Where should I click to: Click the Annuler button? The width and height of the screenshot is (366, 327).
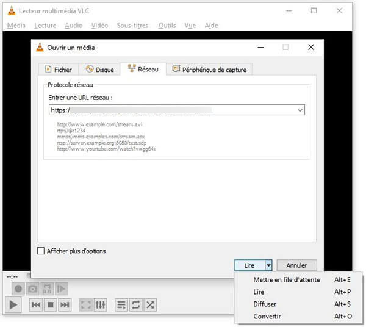click(296, 265)
